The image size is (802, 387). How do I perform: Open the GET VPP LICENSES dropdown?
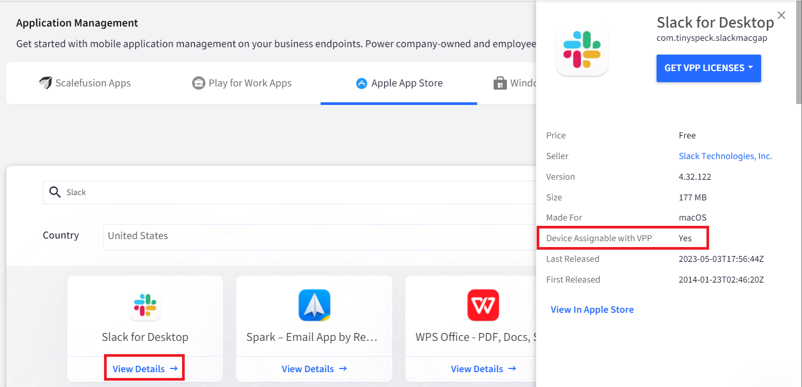pos(709,68)
